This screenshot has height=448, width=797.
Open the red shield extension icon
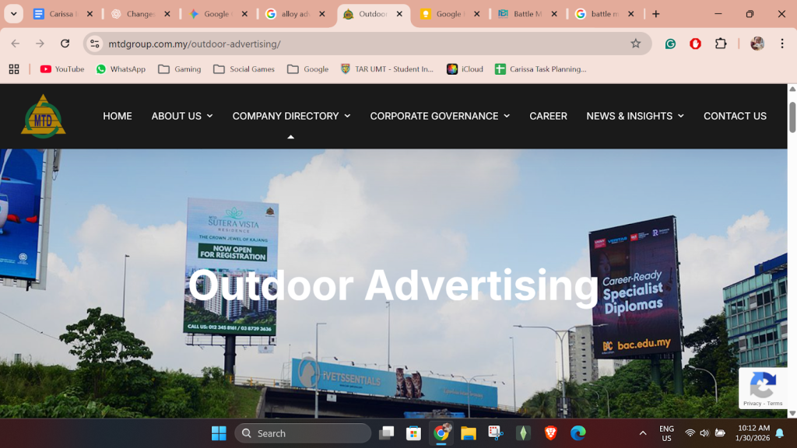[695, 44]
